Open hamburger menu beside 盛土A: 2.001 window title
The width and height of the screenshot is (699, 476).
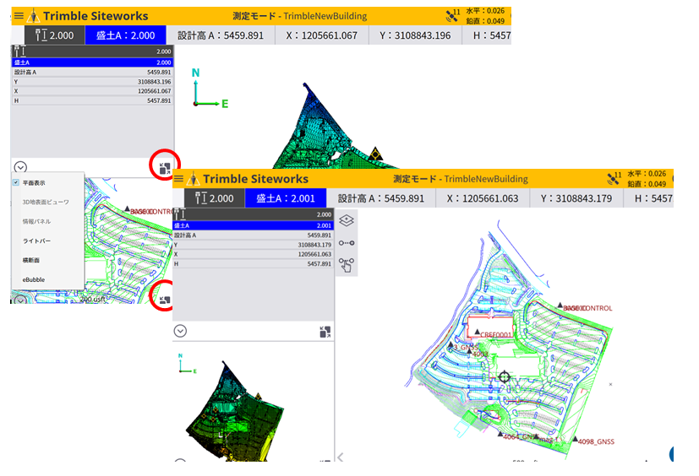pyautogui.click(x=178, y=179)
